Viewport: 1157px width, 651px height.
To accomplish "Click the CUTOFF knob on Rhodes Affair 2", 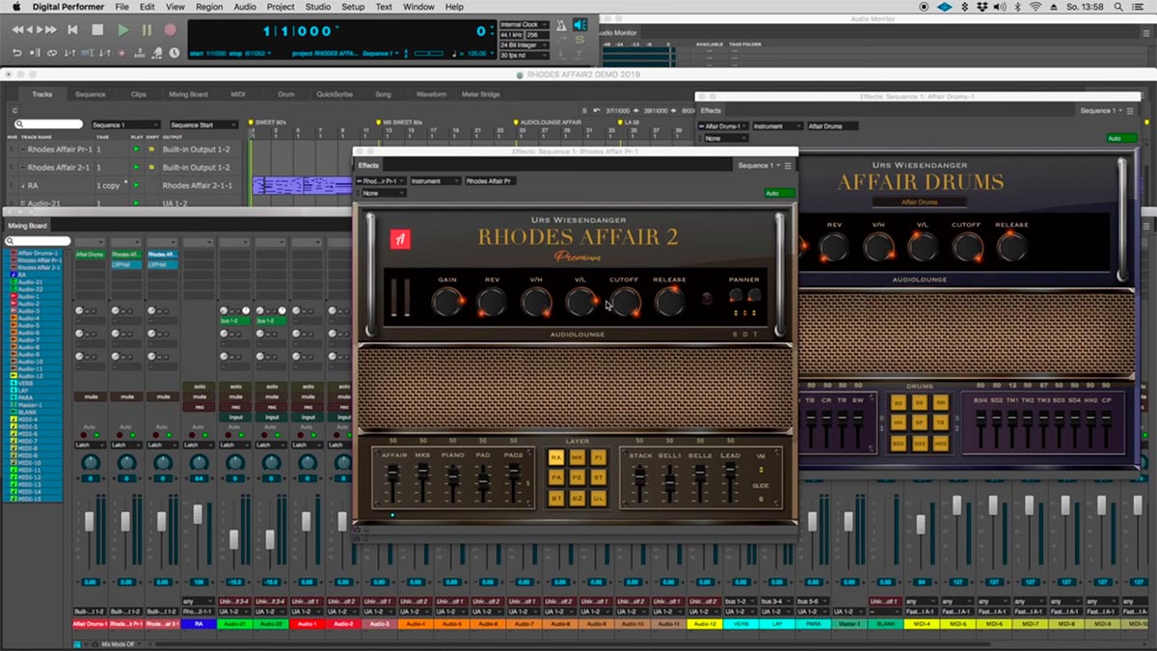I will coord(625,303).
